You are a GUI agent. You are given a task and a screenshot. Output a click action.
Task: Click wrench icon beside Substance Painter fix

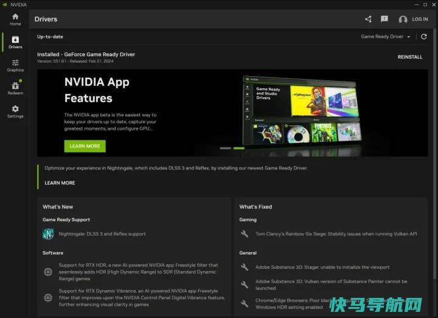[245, 284]
